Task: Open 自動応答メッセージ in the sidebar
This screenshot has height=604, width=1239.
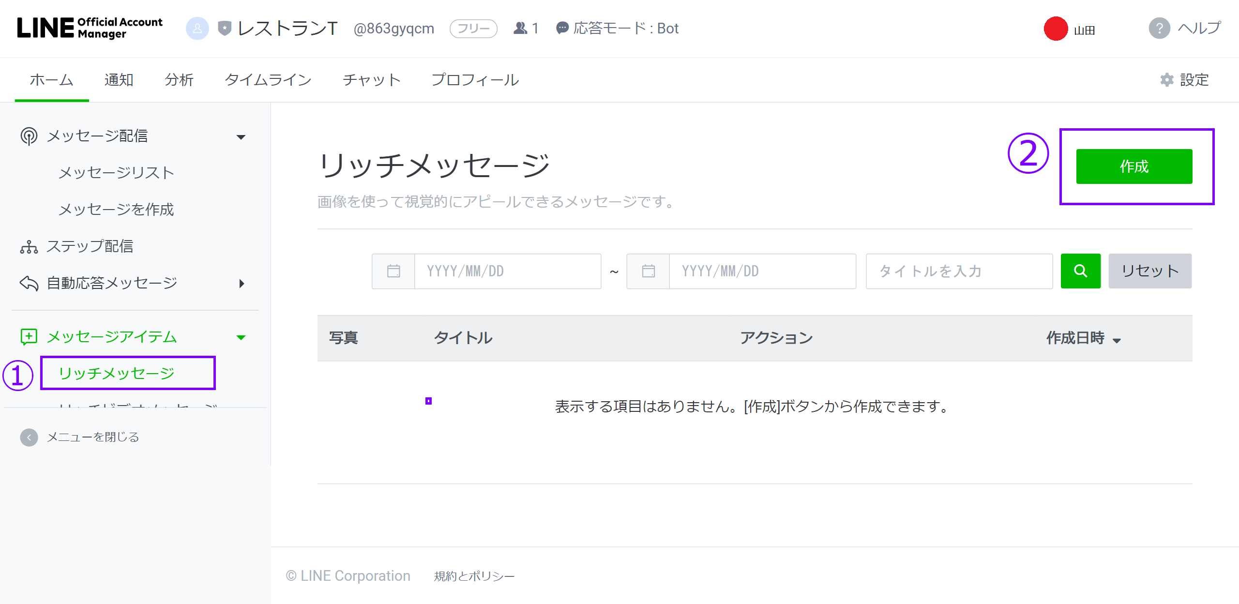Action: coord(112,283)
